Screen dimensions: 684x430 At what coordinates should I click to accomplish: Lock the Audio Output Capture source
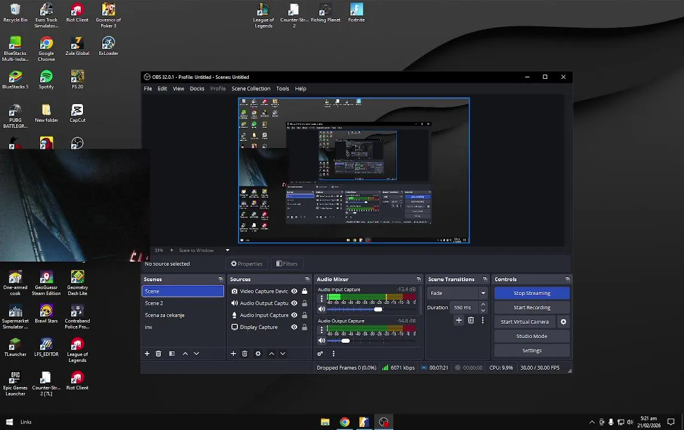click(x=305, y=303)
